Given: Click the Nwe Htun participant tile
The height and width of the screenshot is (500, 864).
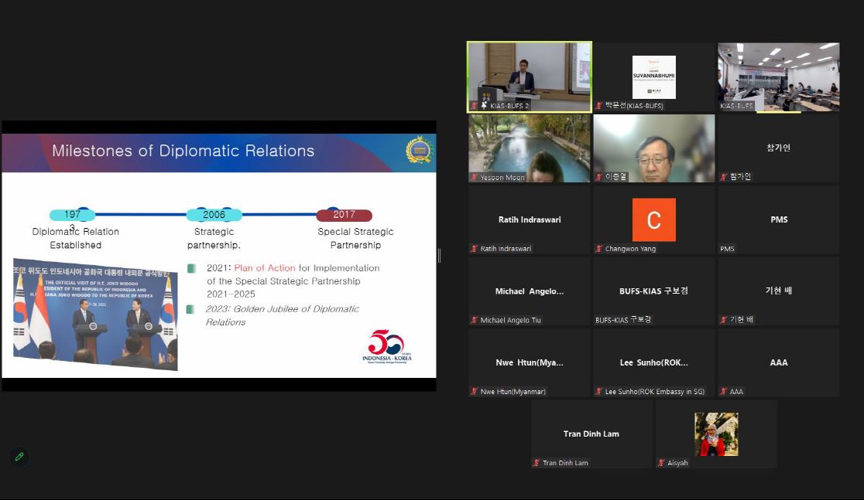Looking at the screenshot, I should coord(529,362).
